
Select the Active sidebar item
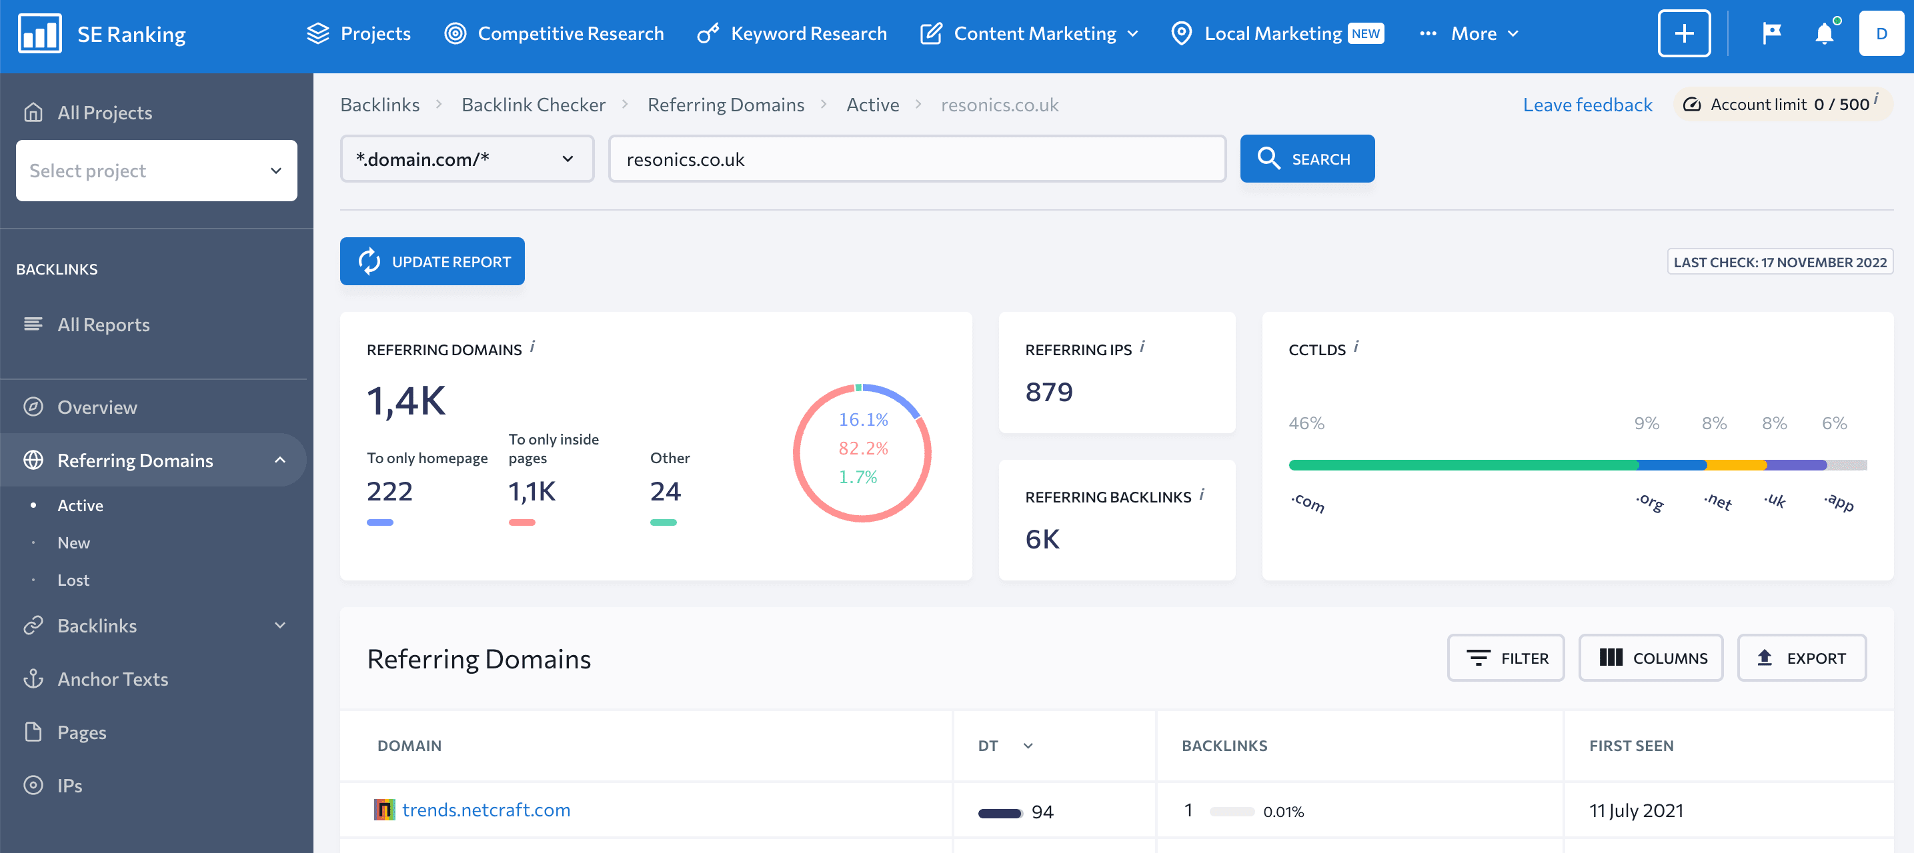coord(80,506)
